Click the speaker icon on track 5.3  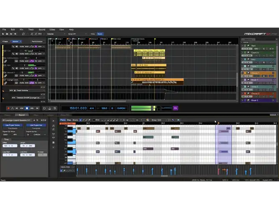17,54
